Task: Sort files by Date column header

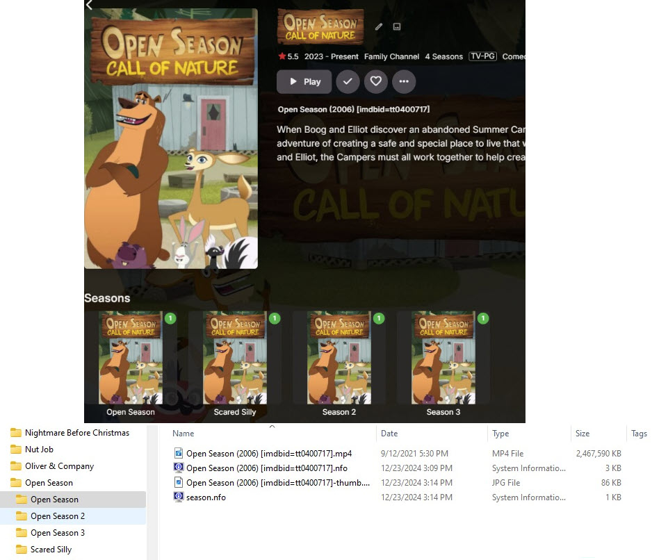Action: coord(389,433)
